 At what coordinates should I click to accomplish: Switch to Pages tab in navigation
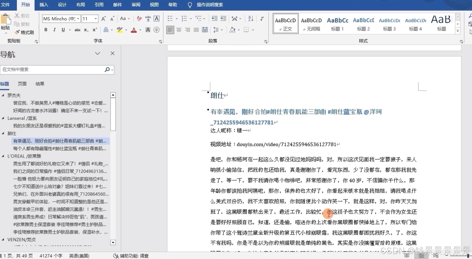point(22,84)
